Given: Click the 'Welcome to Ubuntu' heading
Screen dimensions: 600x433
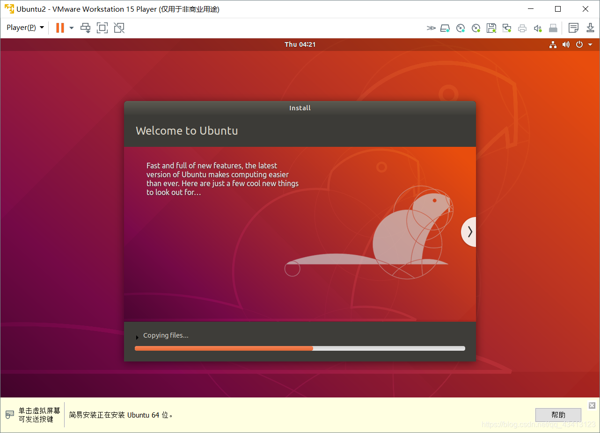Looking at the screenshot, I should pos(187,131).
